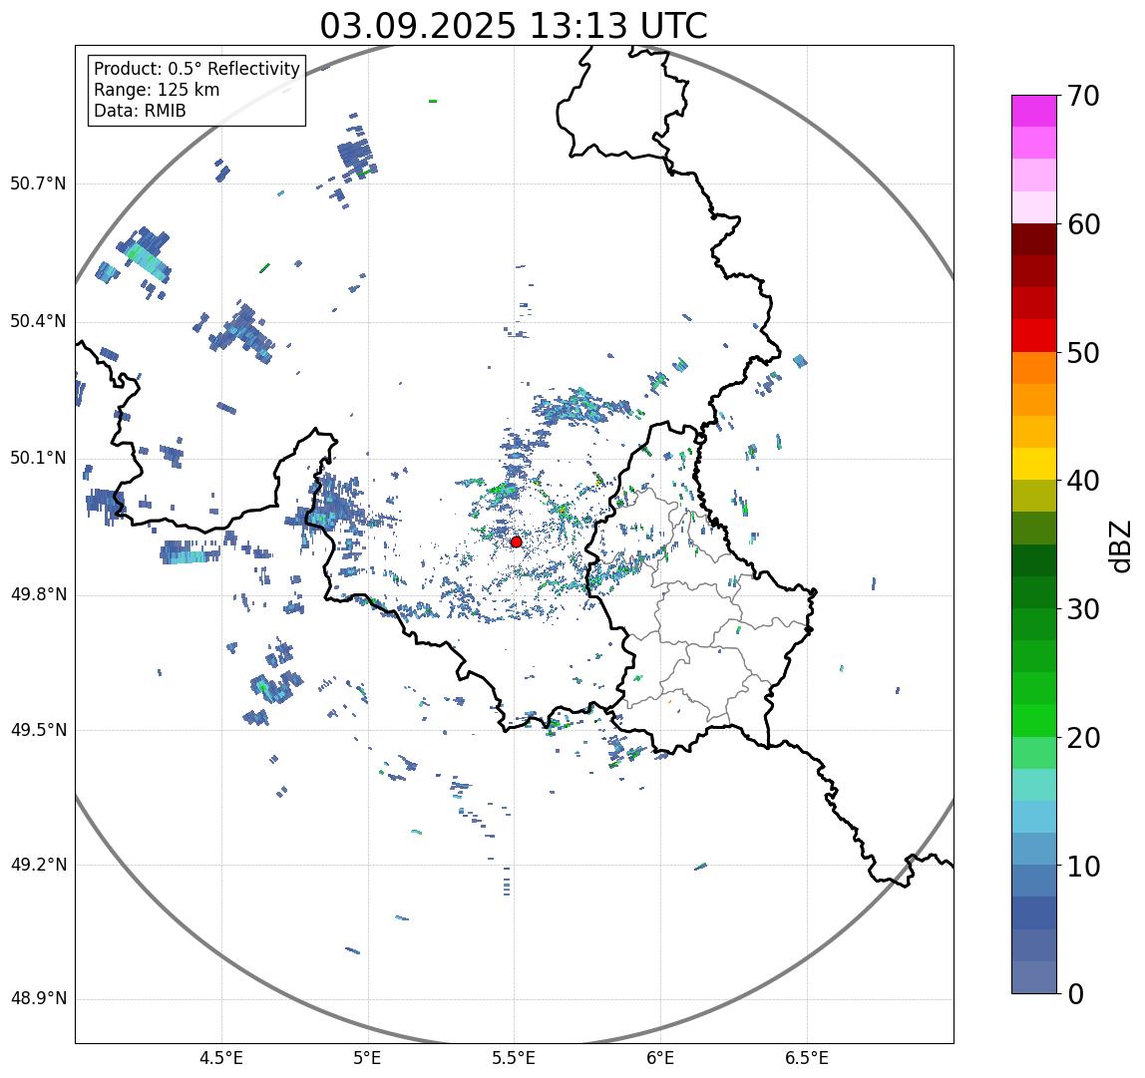The height and width of the screenshot is (1078, 1145).
Task: Click the bright red colorbar segment above 50
Action: tap(1034, 335)
